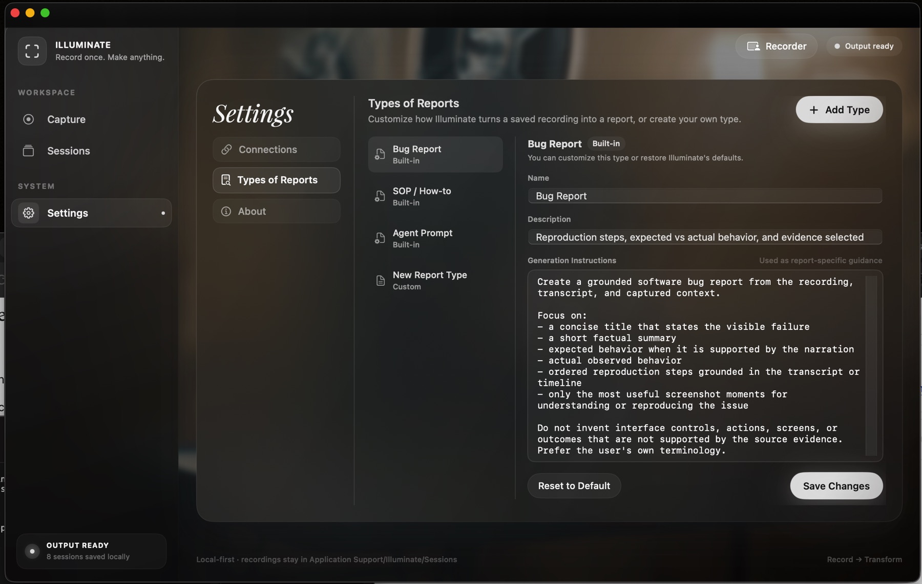
Task: Click the macOS green fullscreen window button
Action: 45,13
